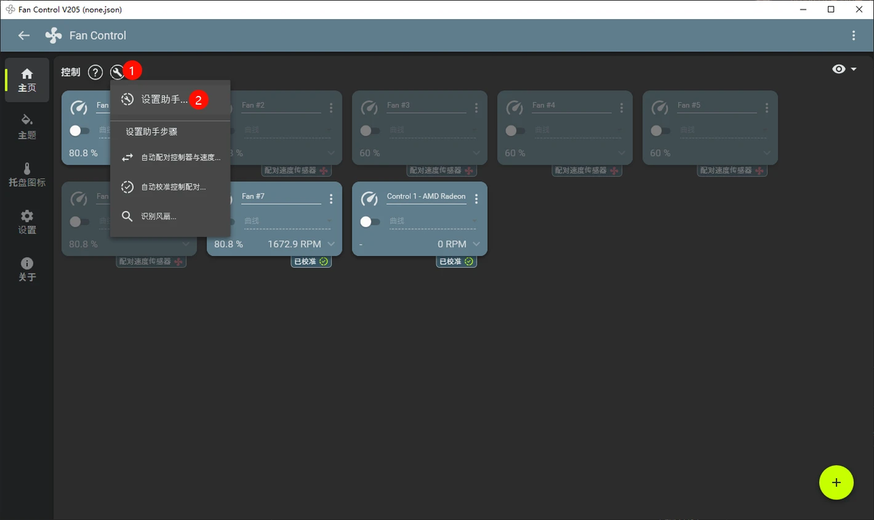
Task: Expand Fan #3 card with its chevron
Action: point(476,153)
